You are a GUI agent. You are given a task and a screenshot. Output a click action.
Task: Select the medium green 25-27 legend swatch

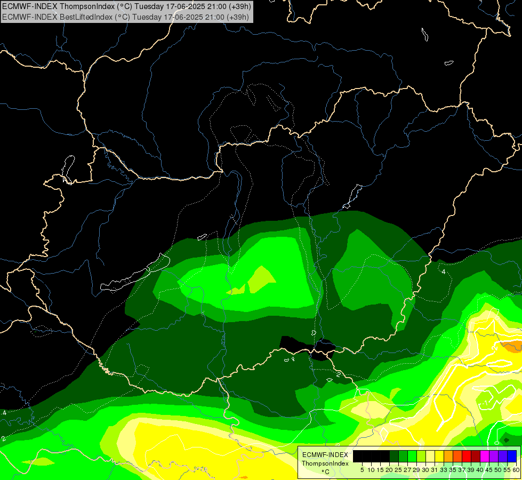coord(403,456)
